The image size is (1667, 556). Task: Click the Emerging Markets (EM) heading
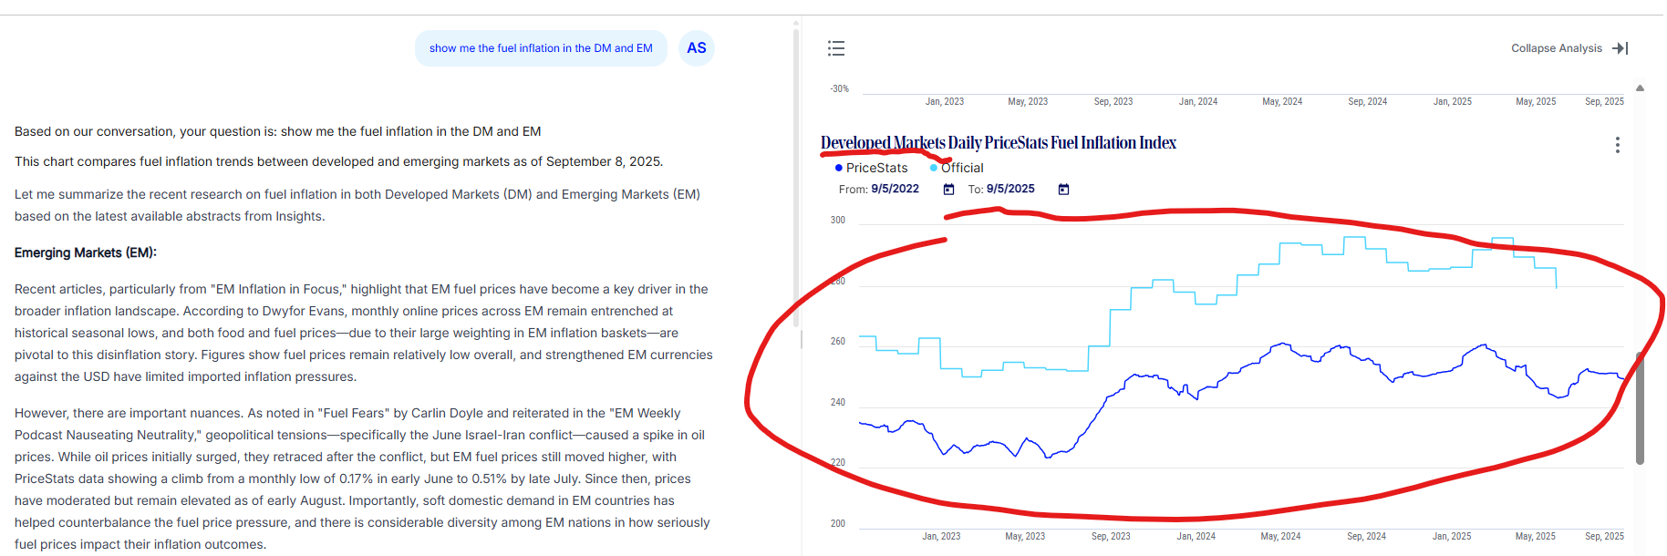point(86,252)
